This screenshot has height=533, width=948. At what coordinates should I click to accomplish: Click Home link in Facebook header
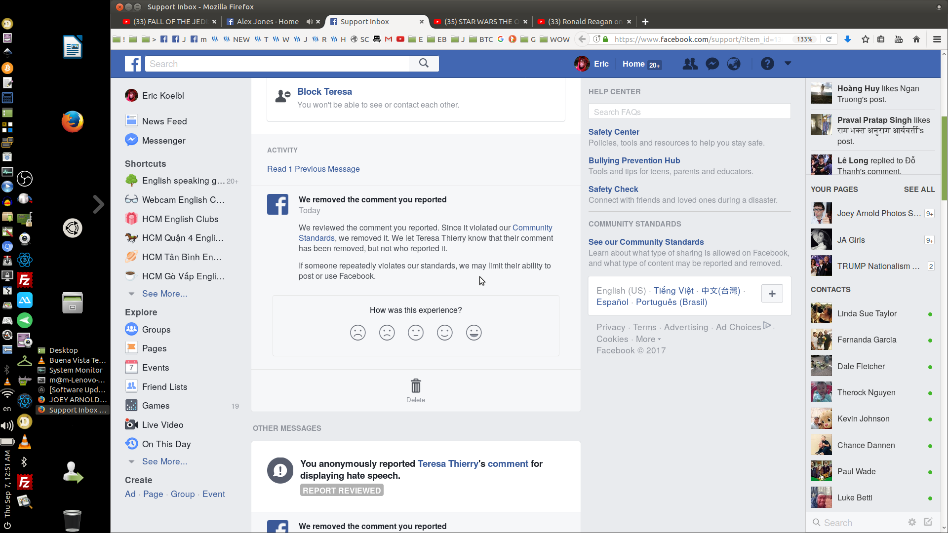[633, 64]
